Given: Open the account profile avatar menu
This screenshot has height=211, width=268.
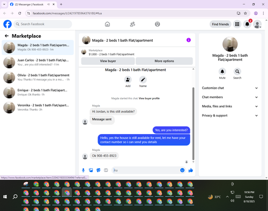Looking at the screenshot, I should (x=257, y=24).
